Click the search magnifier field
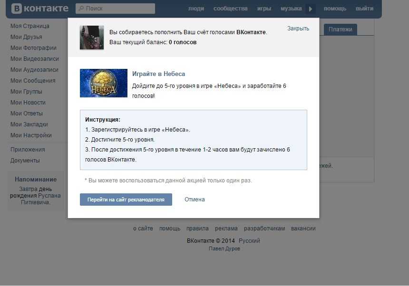Image resolution: width=409 pixels, height=286 pixels. pos(115,9)
